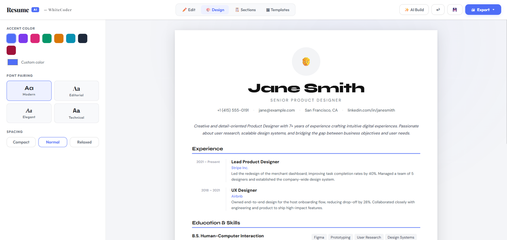Click the 2021 – Present date range
The image size is (507, 240).
pos(208,162)
